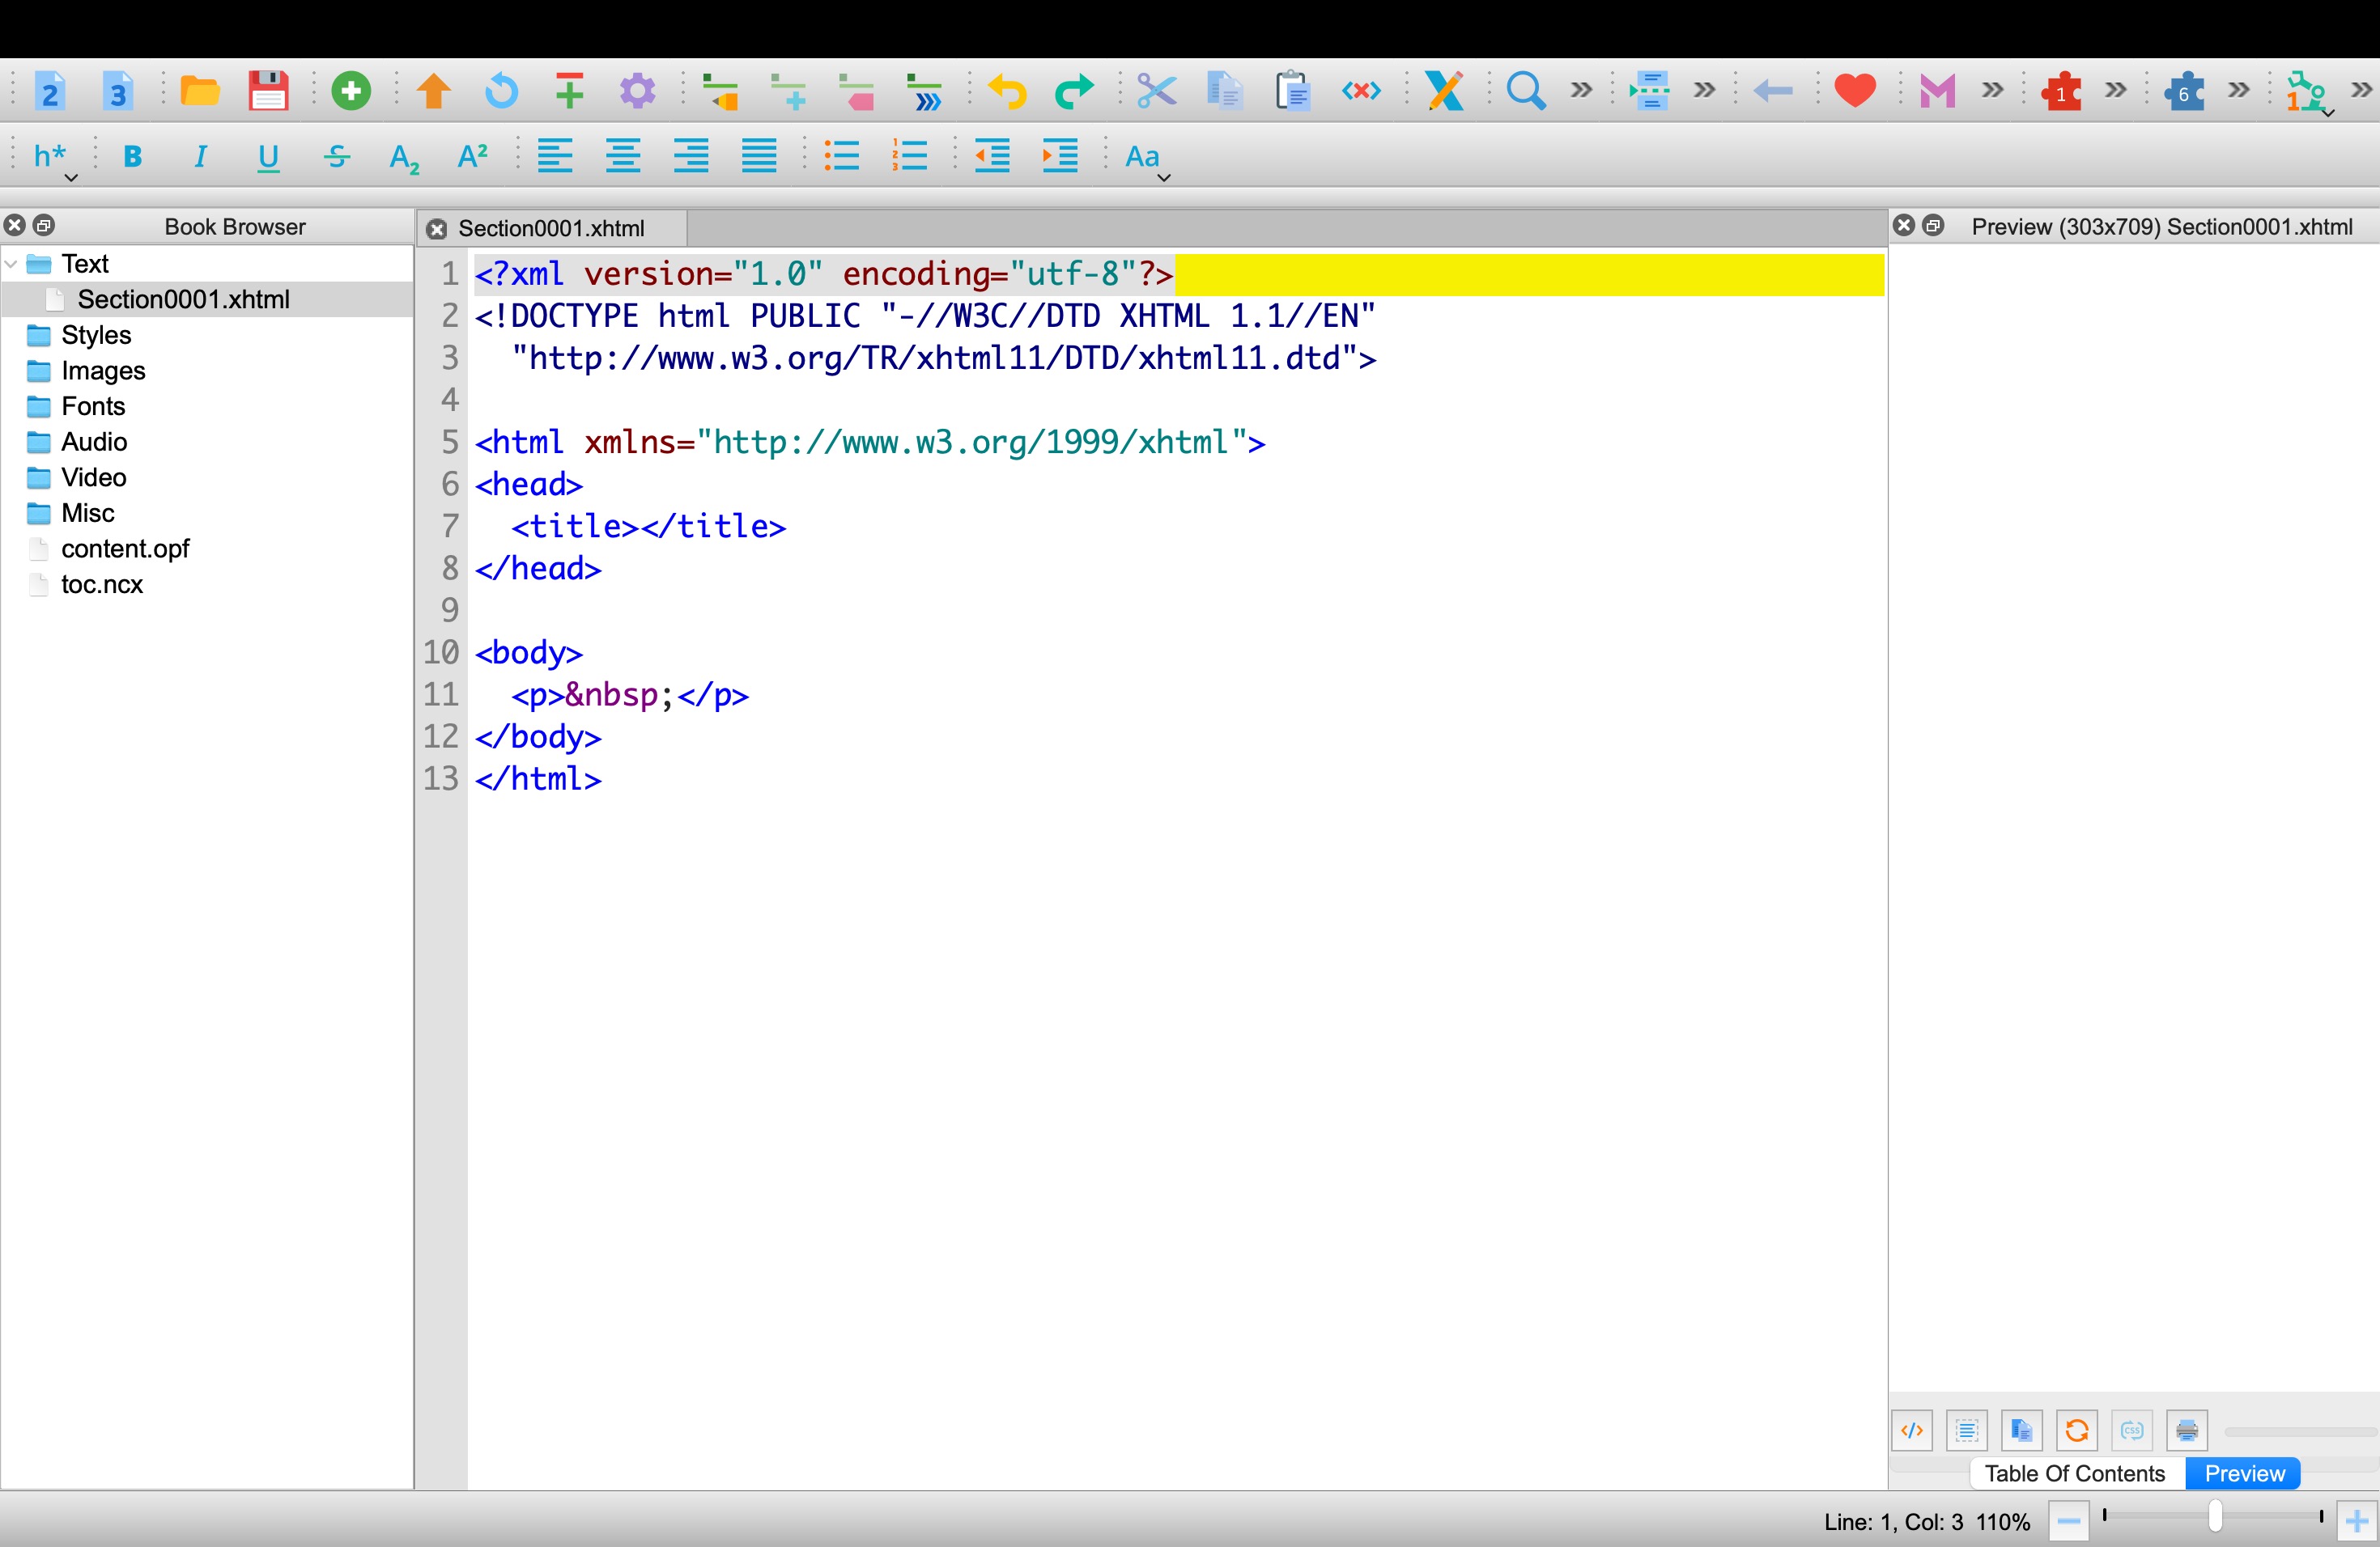Toggle bold formatting
2380x1547 pixels.
[132, 157]
